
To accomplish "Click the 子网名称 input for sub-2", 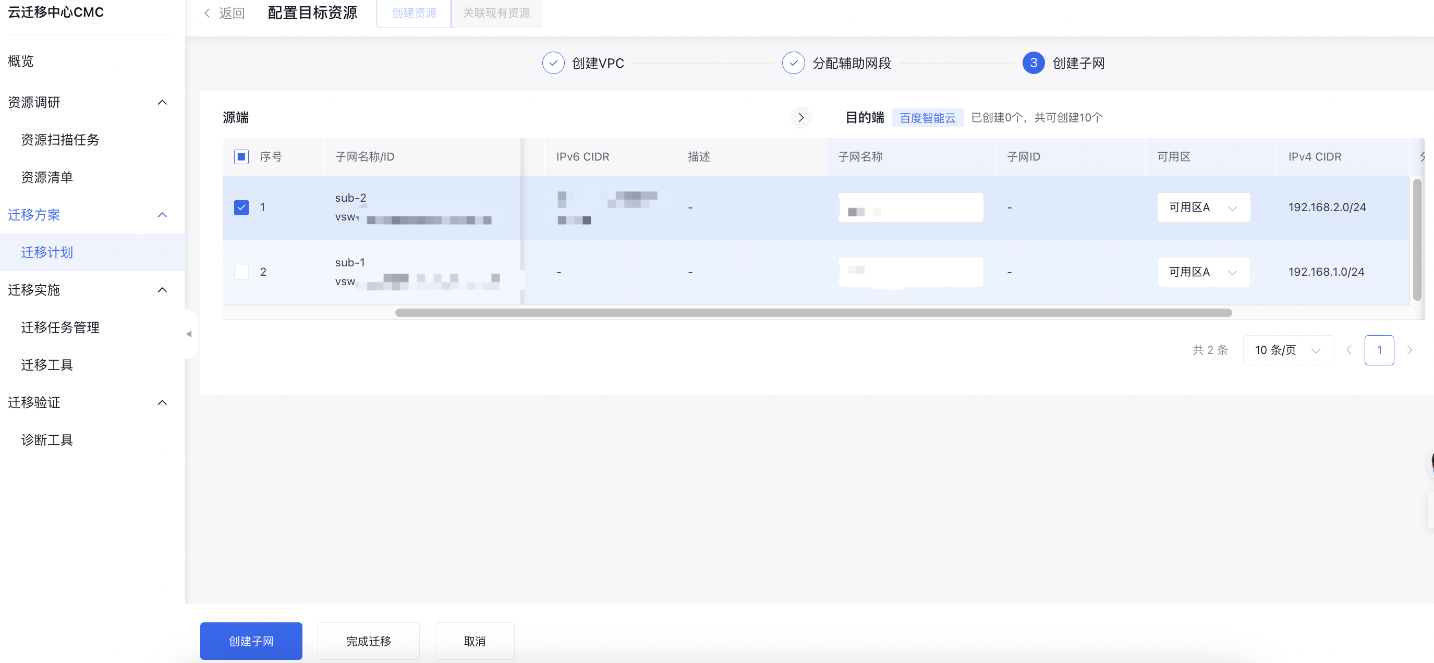I will (911, 207).
